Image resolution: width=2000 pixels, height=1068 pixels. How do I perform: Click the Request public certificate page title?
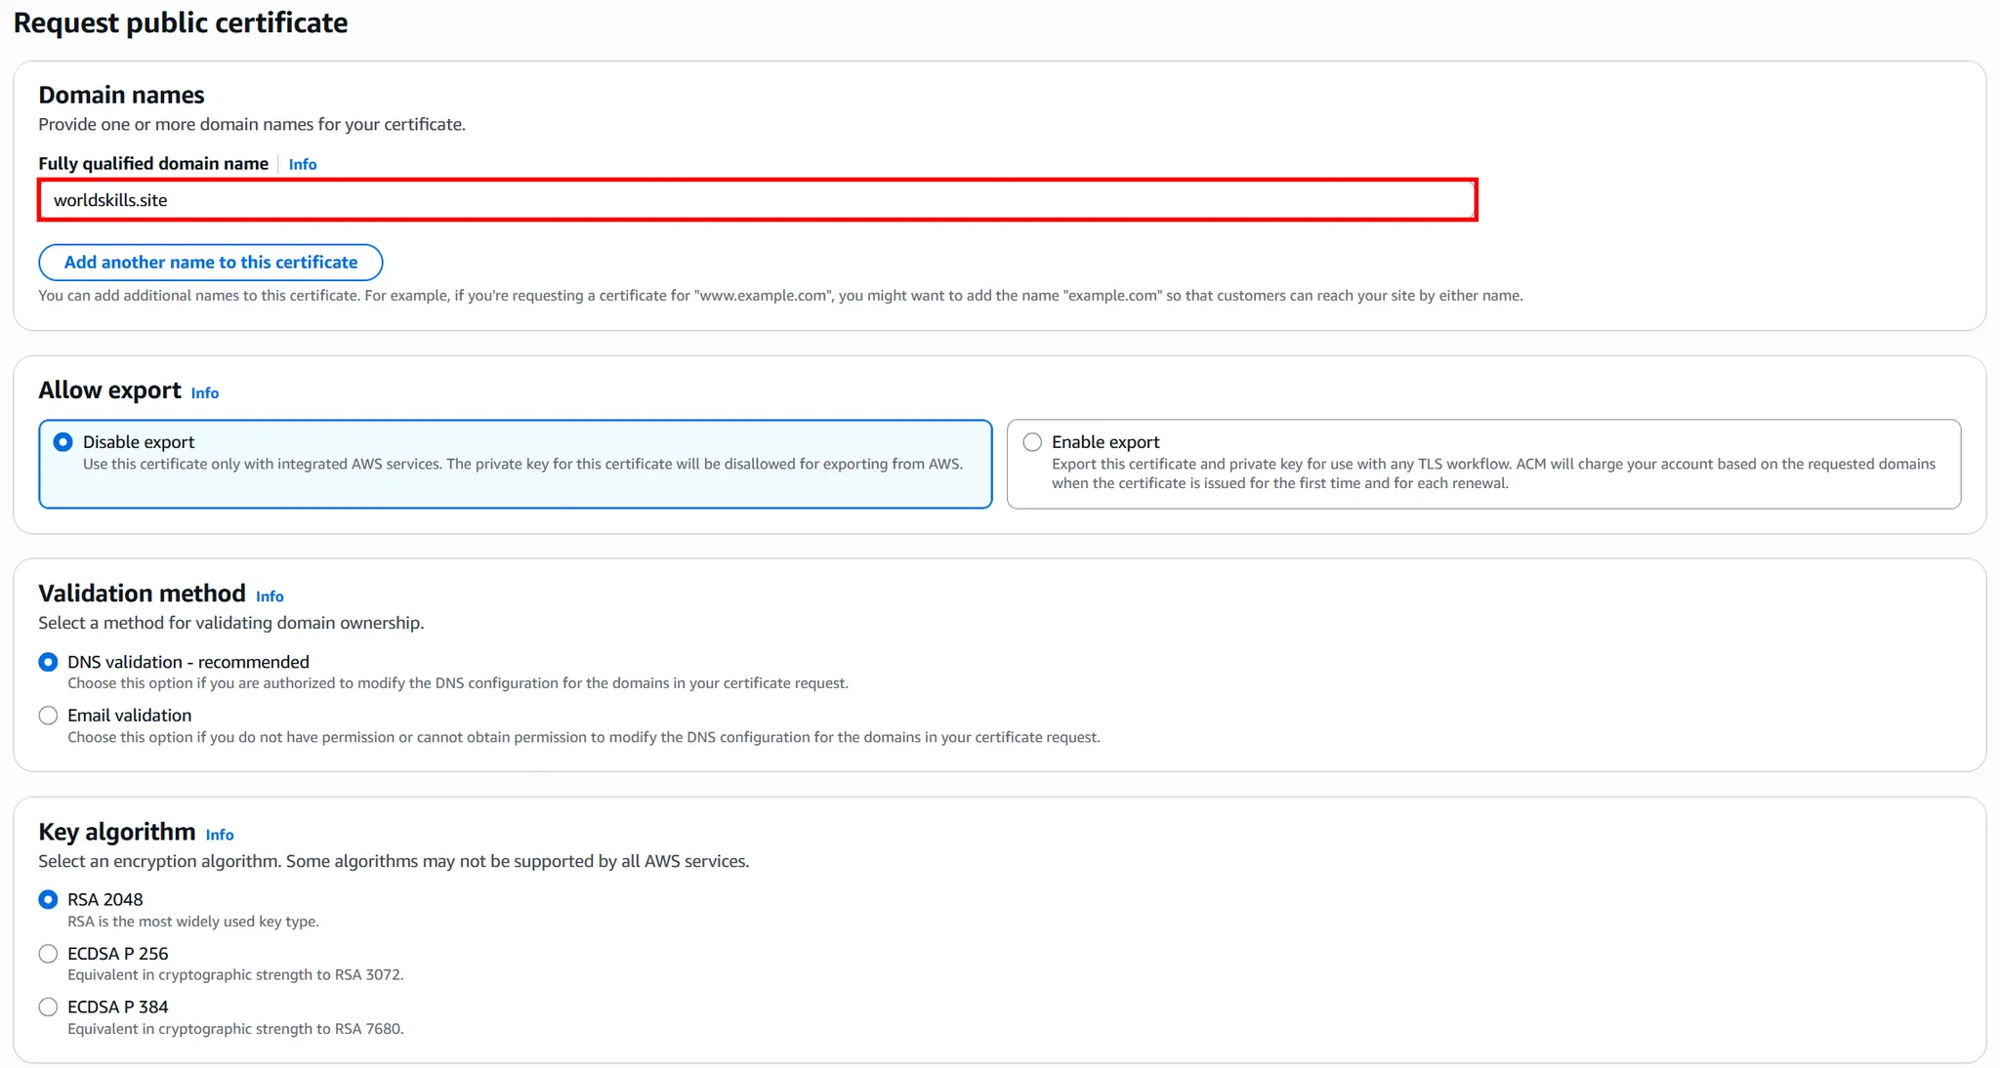(x=181, y=22)
